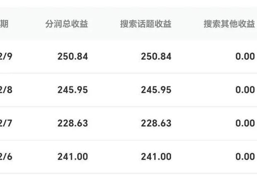Select 228.63 under 搜索话题收益

coord(156,123)
